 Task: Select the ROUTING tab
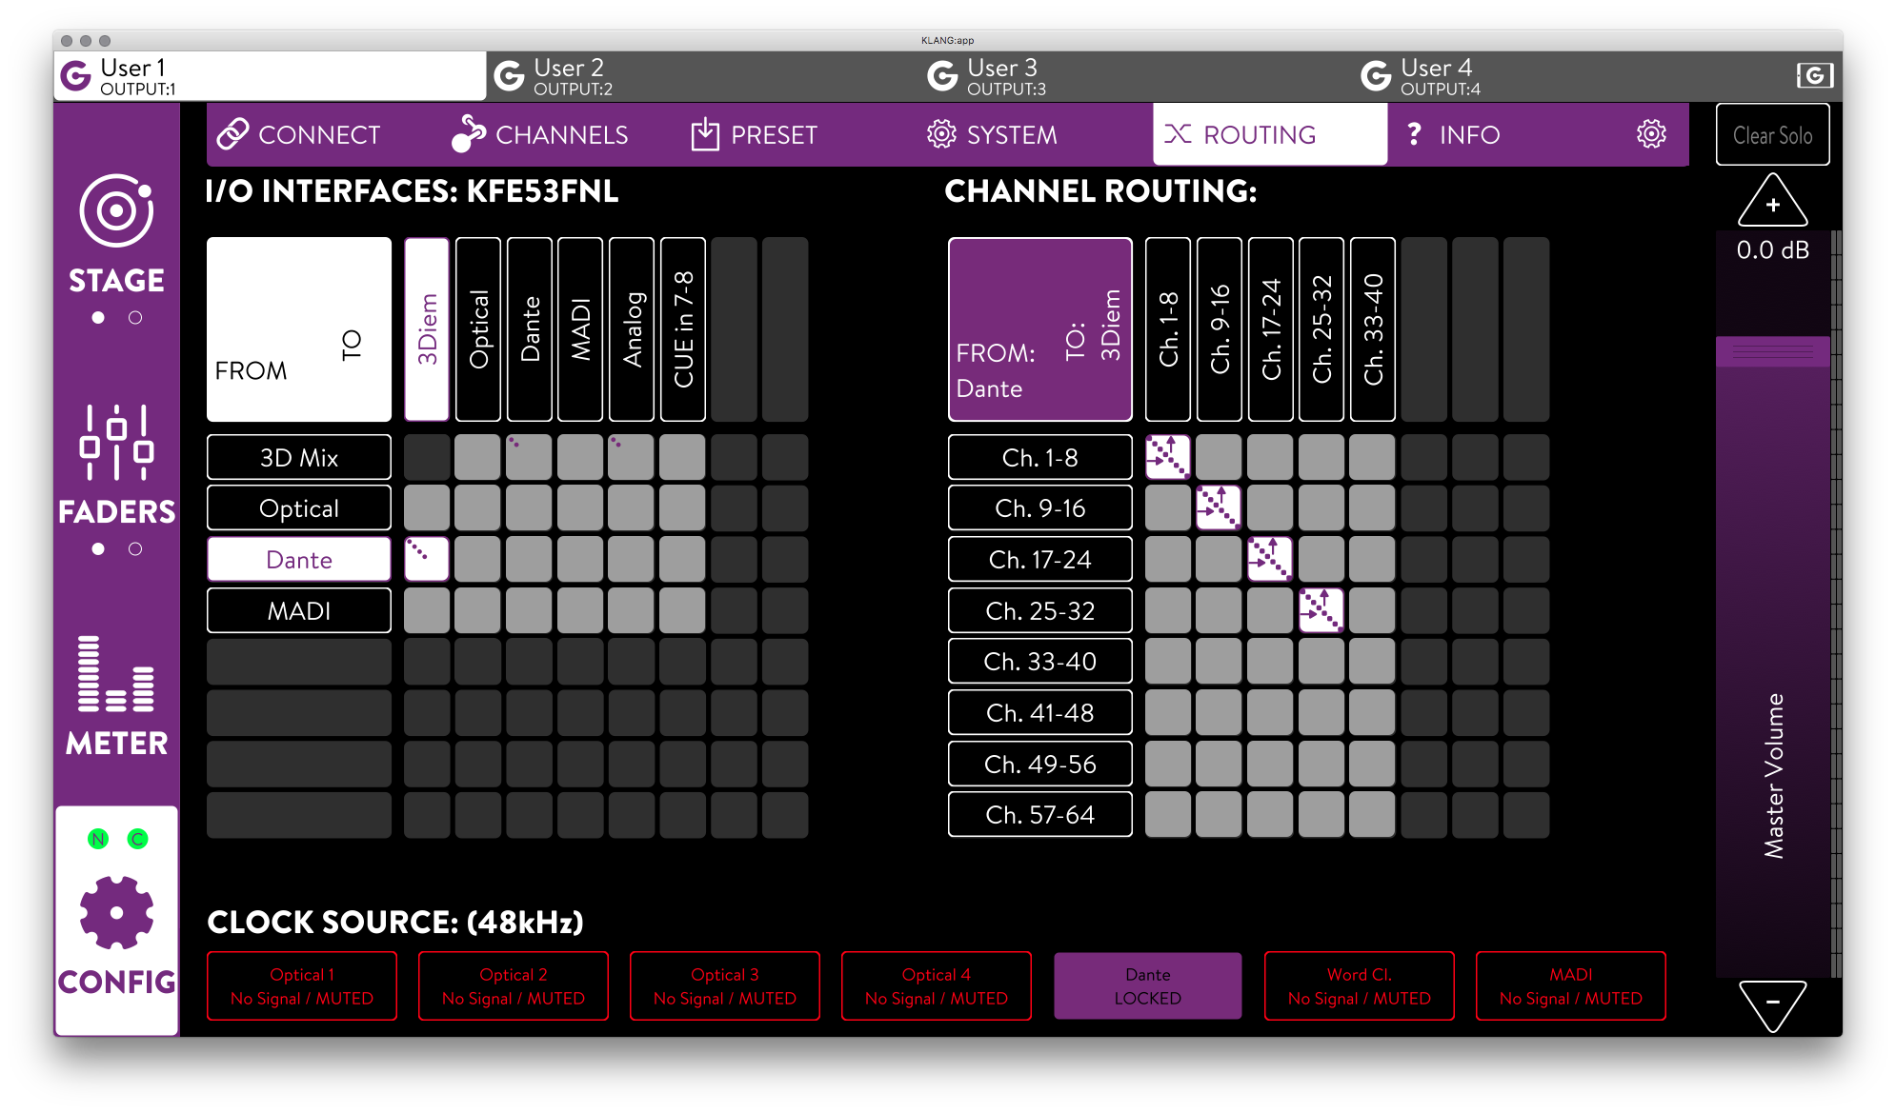tap(1270, 134)
